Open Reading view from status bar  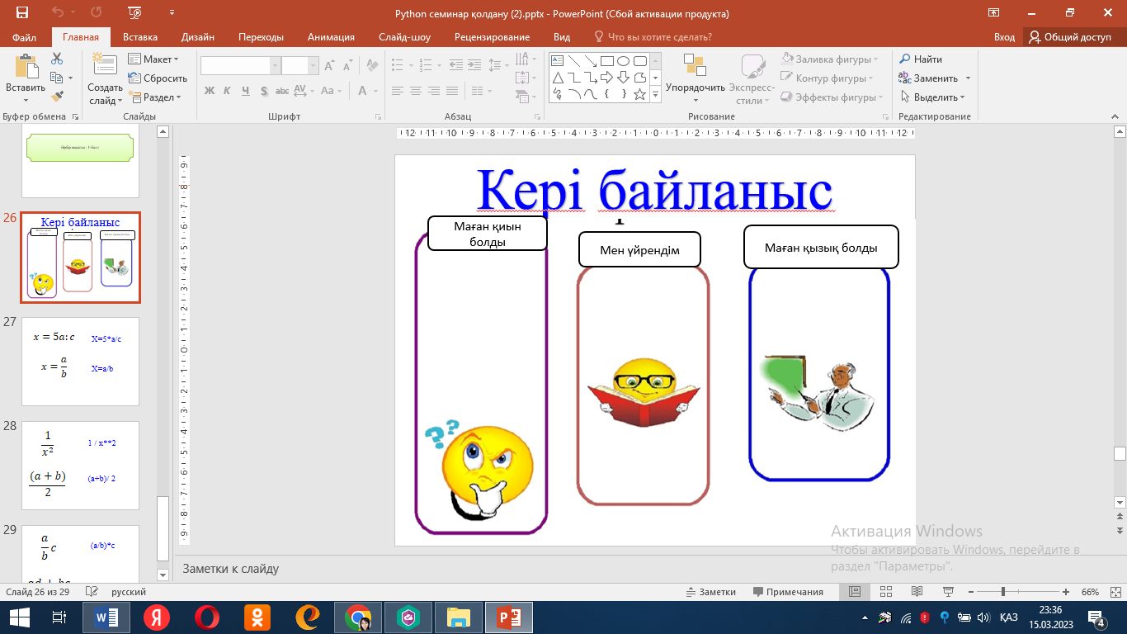point(916,592)
